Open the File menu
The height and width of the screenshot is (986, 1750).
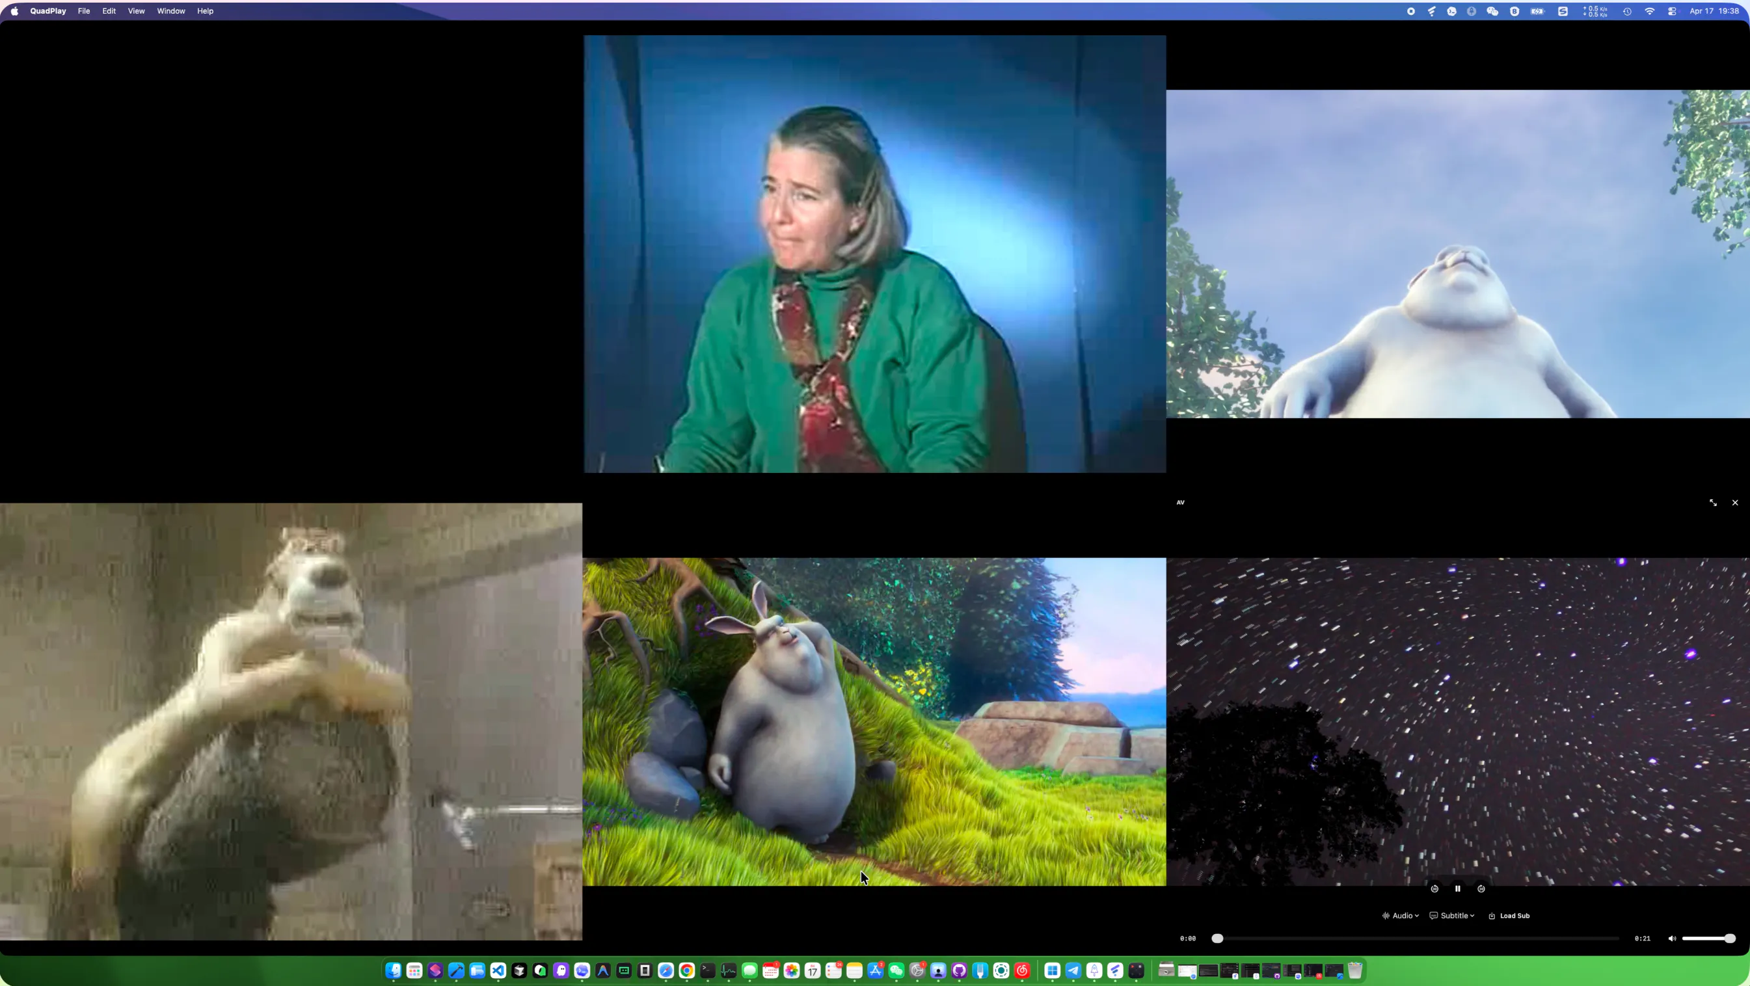point(83,11)
